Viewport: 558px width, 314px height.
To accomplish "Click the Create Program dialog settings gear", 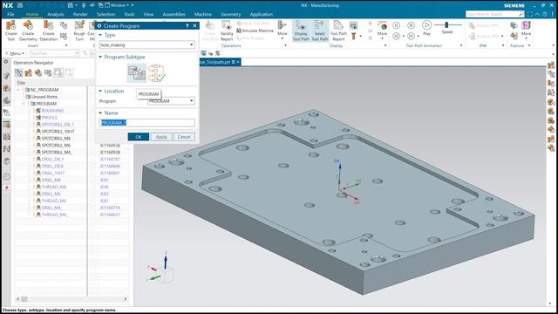I will [99, 25].
